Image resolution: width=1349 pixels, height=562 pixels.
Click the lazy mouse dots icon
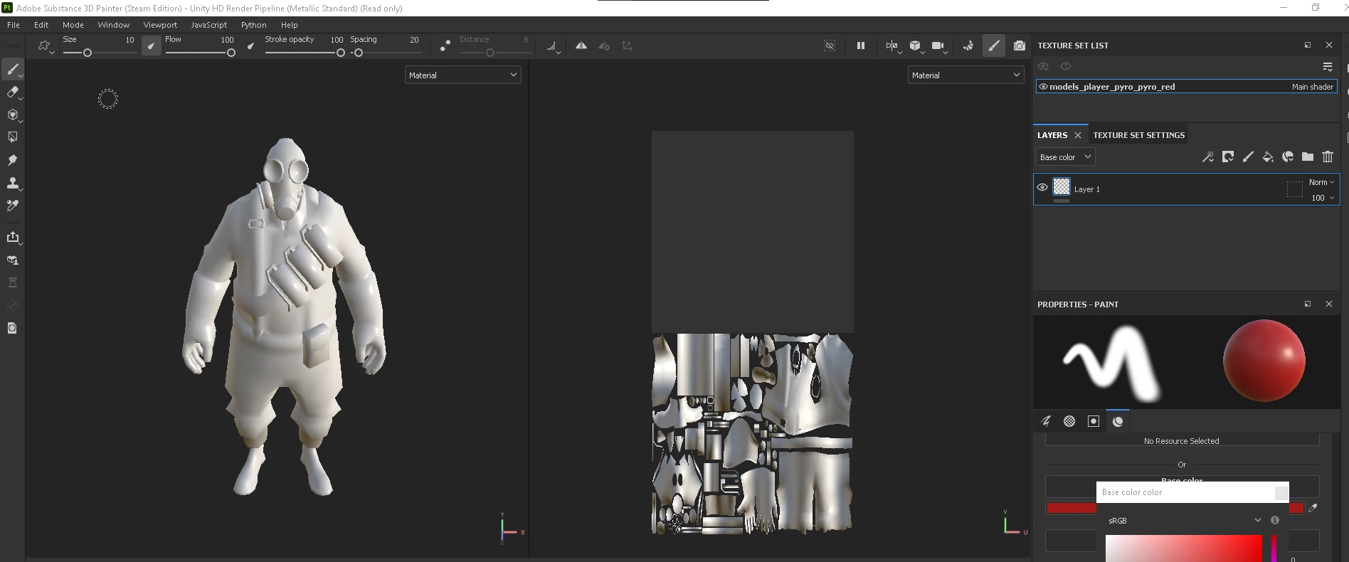pos(445,46)
